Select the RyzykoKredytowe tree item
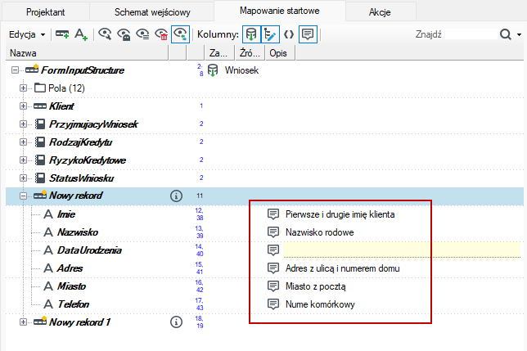Image resolution: width=527 pixels, height=351 pixels. point(88,160)
